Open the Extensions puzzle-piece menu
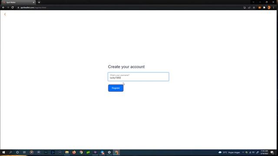The image size is (278, 156). point(264,8)
